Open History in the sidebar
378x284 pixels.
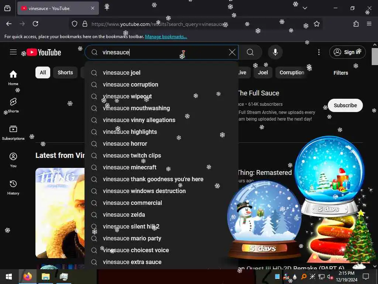tap(13, 187)
